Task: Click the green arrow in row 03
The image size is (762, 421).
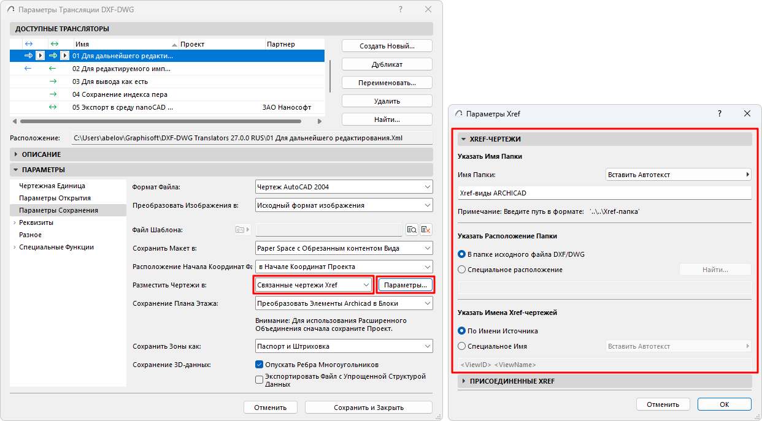Action: [53, 82]
